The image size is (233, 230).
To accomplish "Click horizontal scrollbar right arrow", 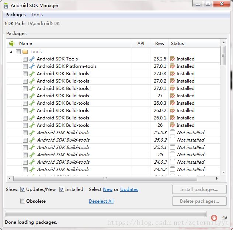I will 217,178.
